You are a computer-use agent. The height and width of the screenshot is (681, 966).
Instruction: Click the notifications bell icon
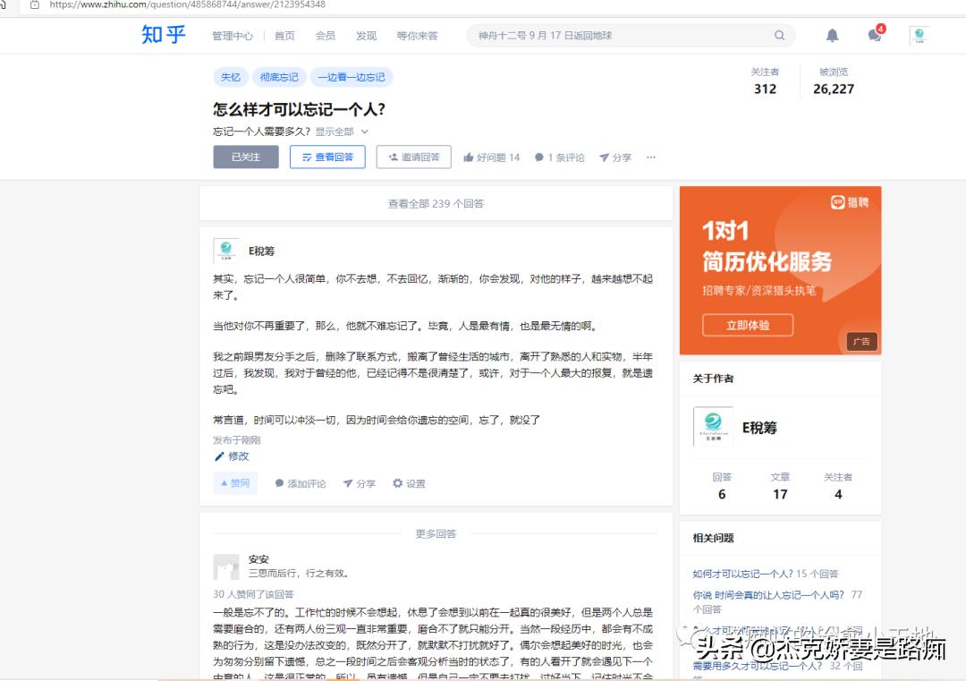(x=831, y=35)
